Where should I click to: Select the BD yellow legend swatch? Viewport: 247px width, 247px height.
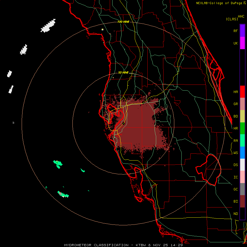click(242, 116)
